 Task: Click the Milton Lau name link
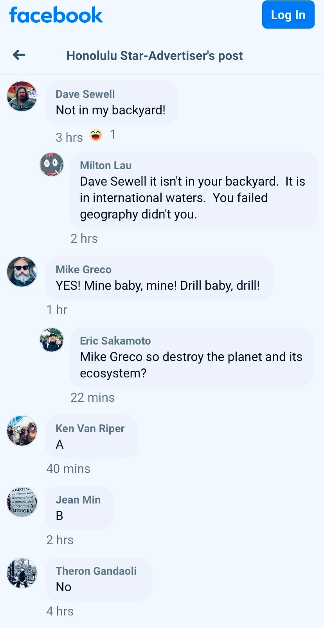click(106, 165)
